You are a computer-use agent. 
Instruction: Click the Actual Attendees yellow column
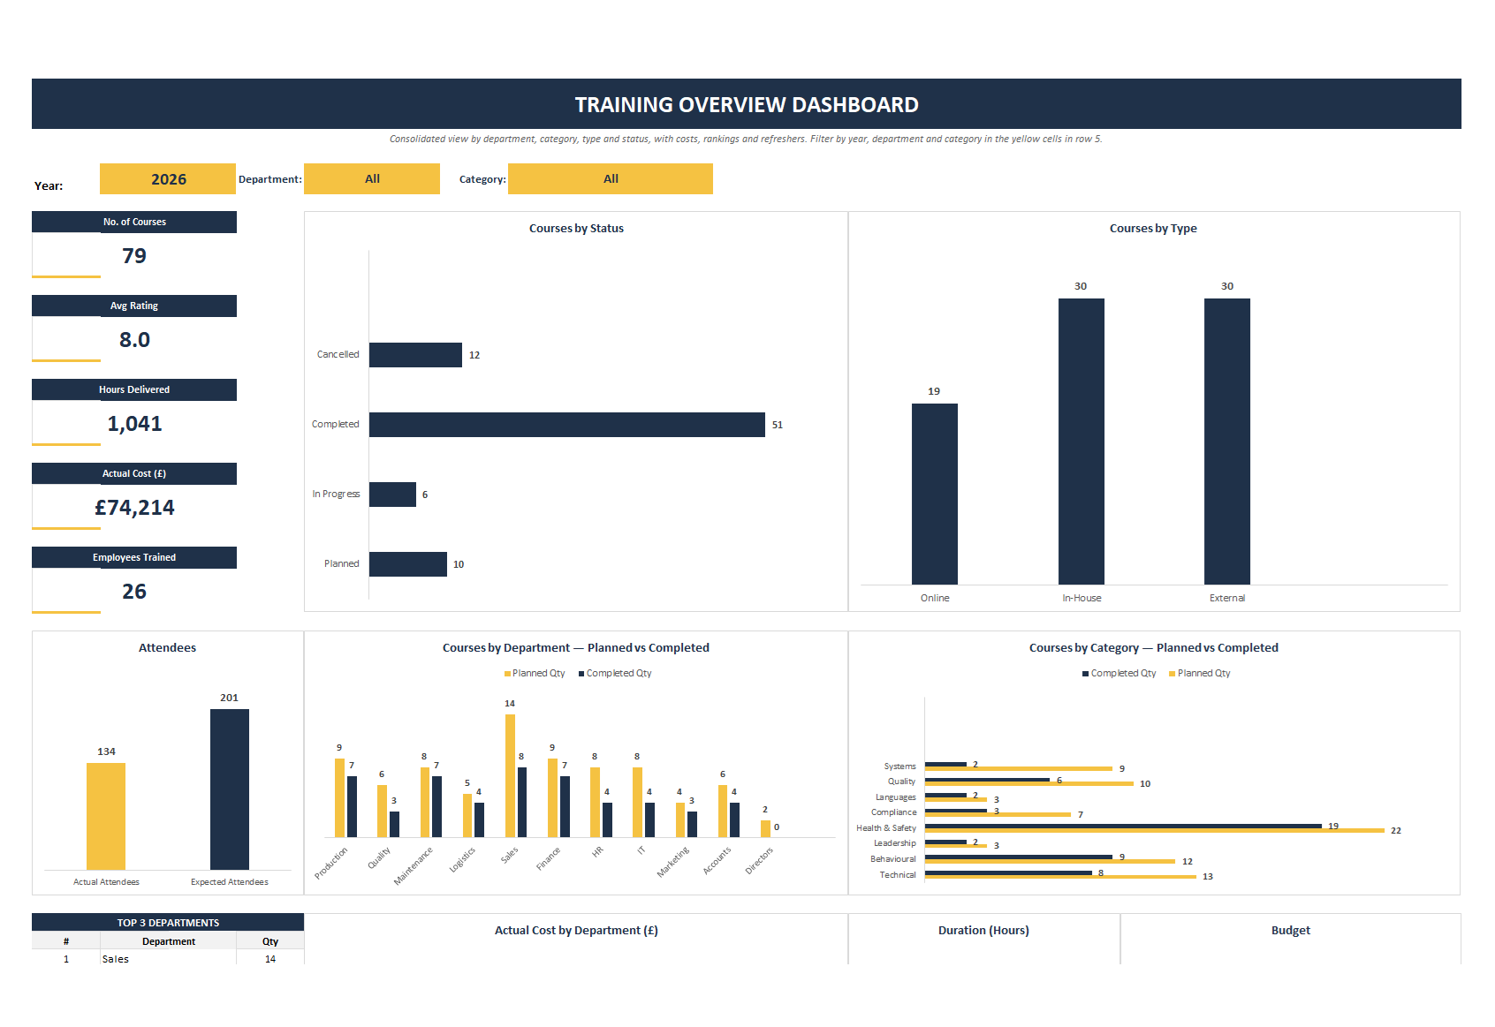(106, 816)
